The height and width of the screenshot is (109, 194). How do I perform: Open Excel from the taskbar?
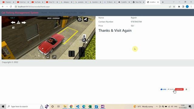(90, 106)
